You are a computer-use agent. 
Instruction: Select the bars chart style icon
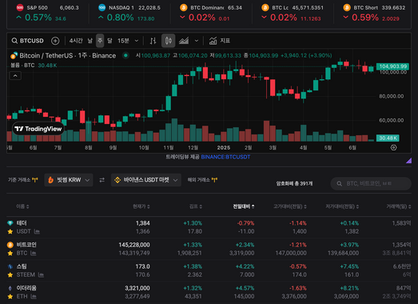(153, 41)
